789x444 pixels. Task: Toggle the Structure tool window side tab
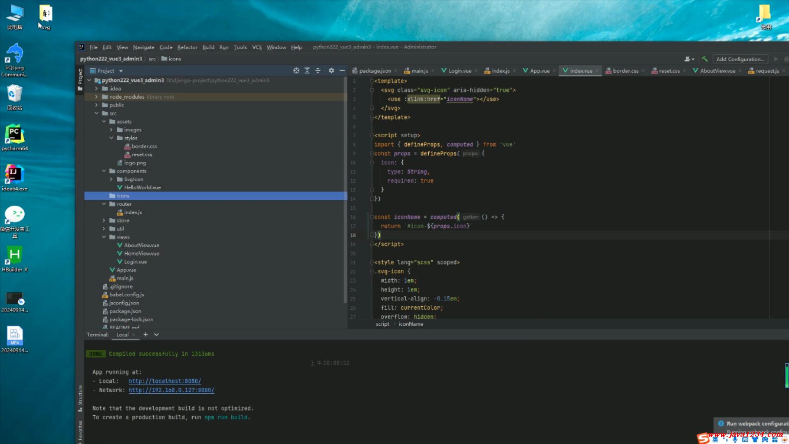[80, 398]
